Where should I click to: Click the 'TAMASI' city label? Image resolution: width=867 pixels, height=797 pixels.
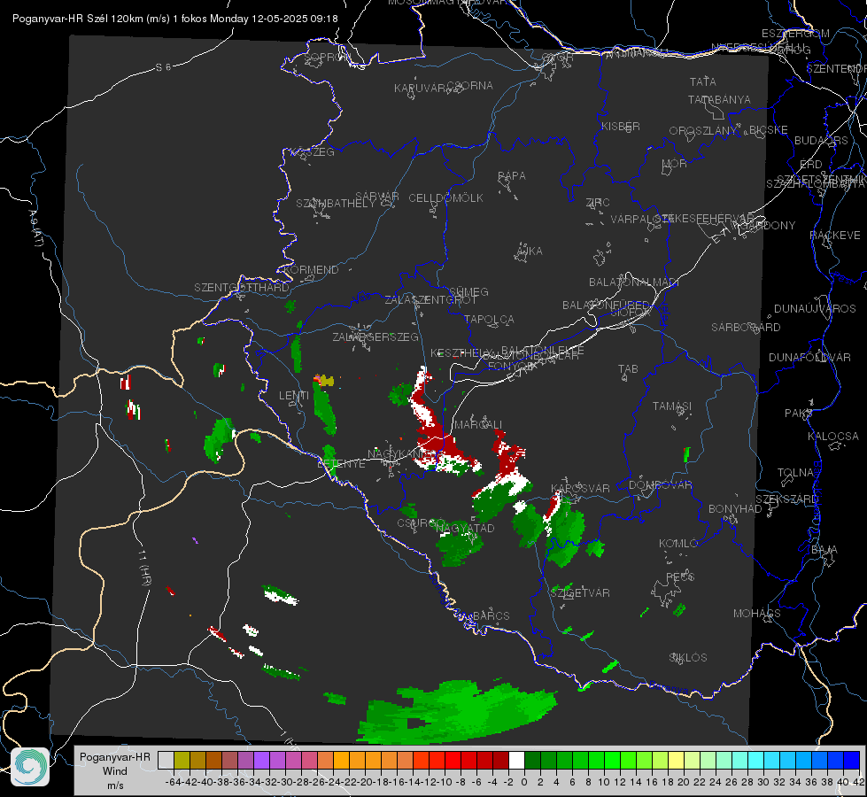click(x=672, y=406)
